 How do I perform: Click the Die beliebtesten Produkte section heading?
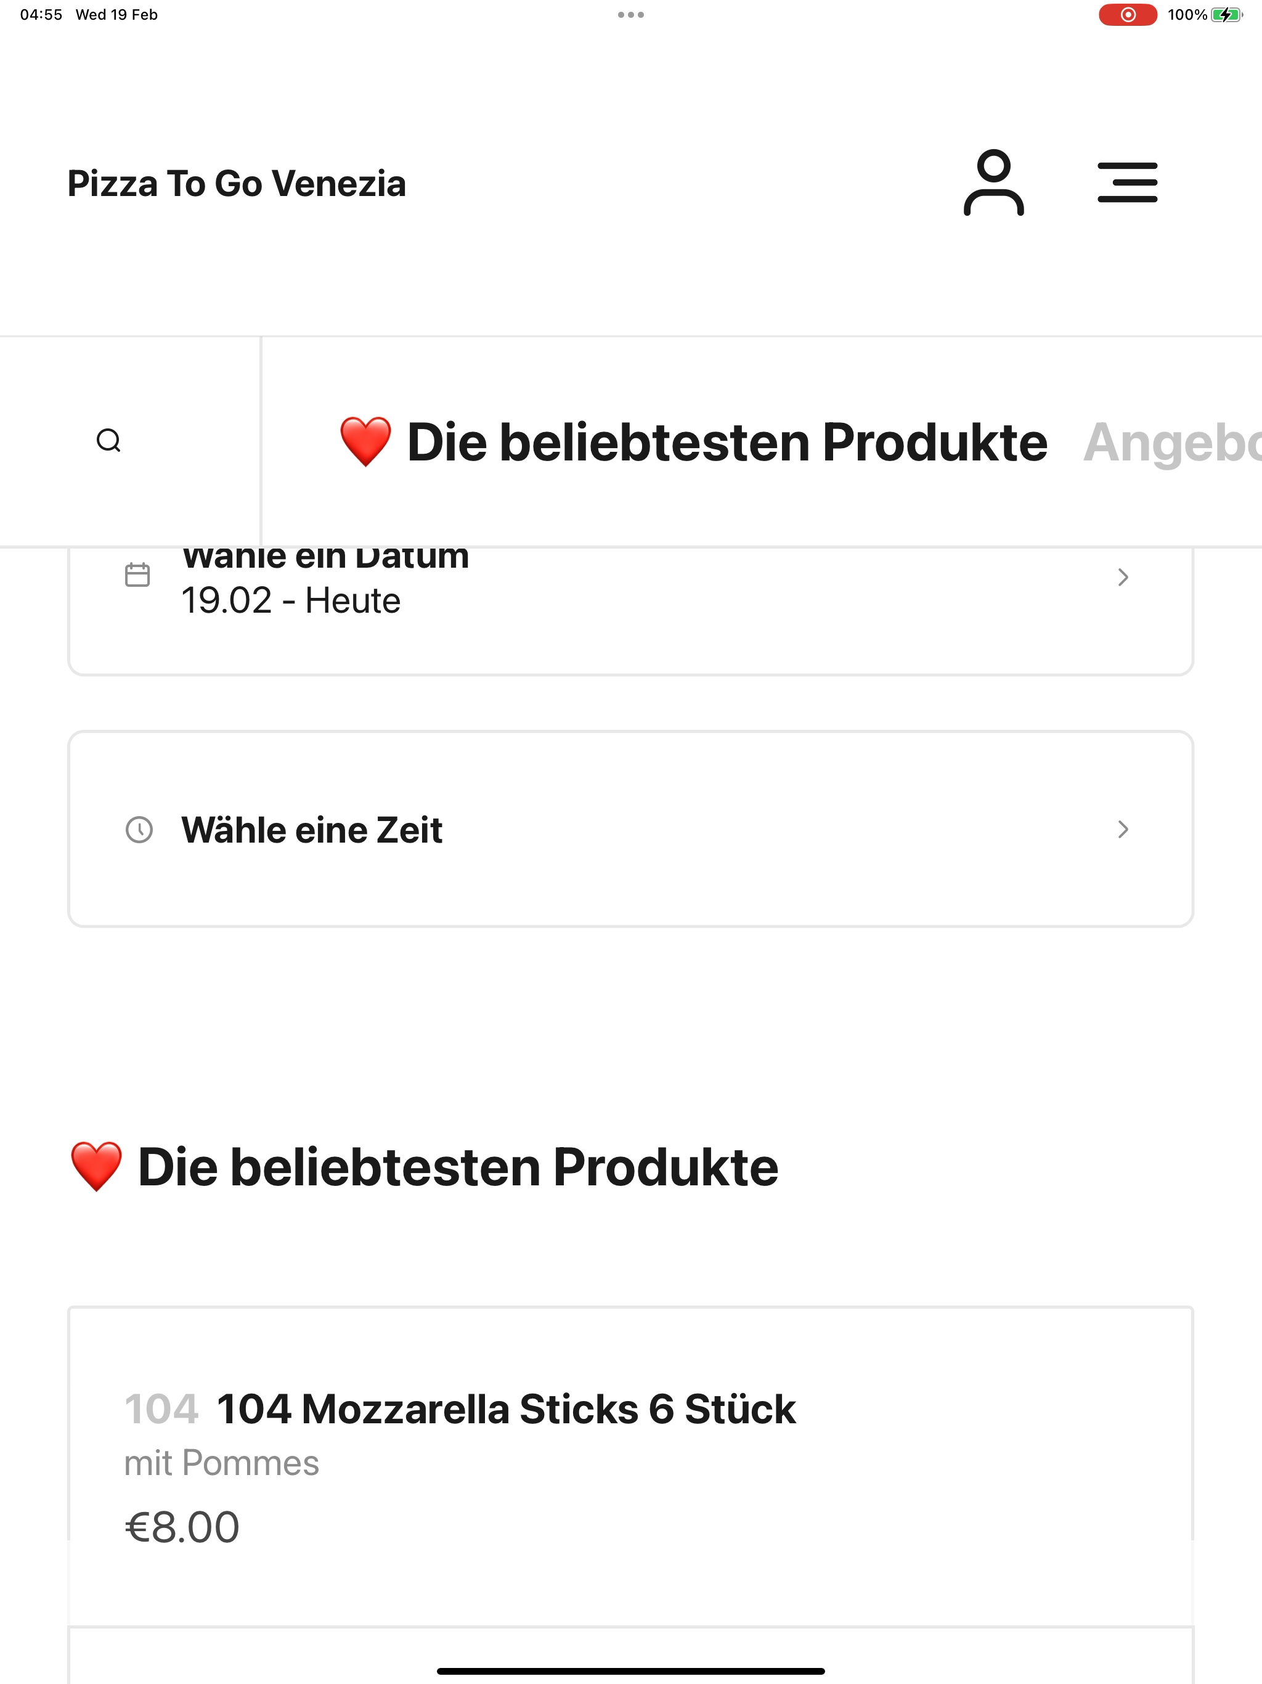click(x=457, y=1167)
